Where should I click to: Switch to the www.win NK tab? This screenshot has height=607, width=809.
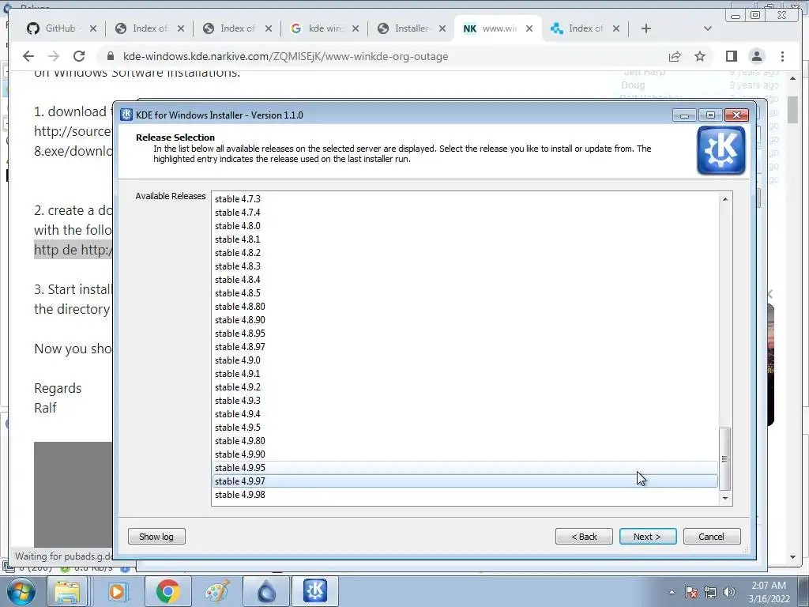pos(499,28)
